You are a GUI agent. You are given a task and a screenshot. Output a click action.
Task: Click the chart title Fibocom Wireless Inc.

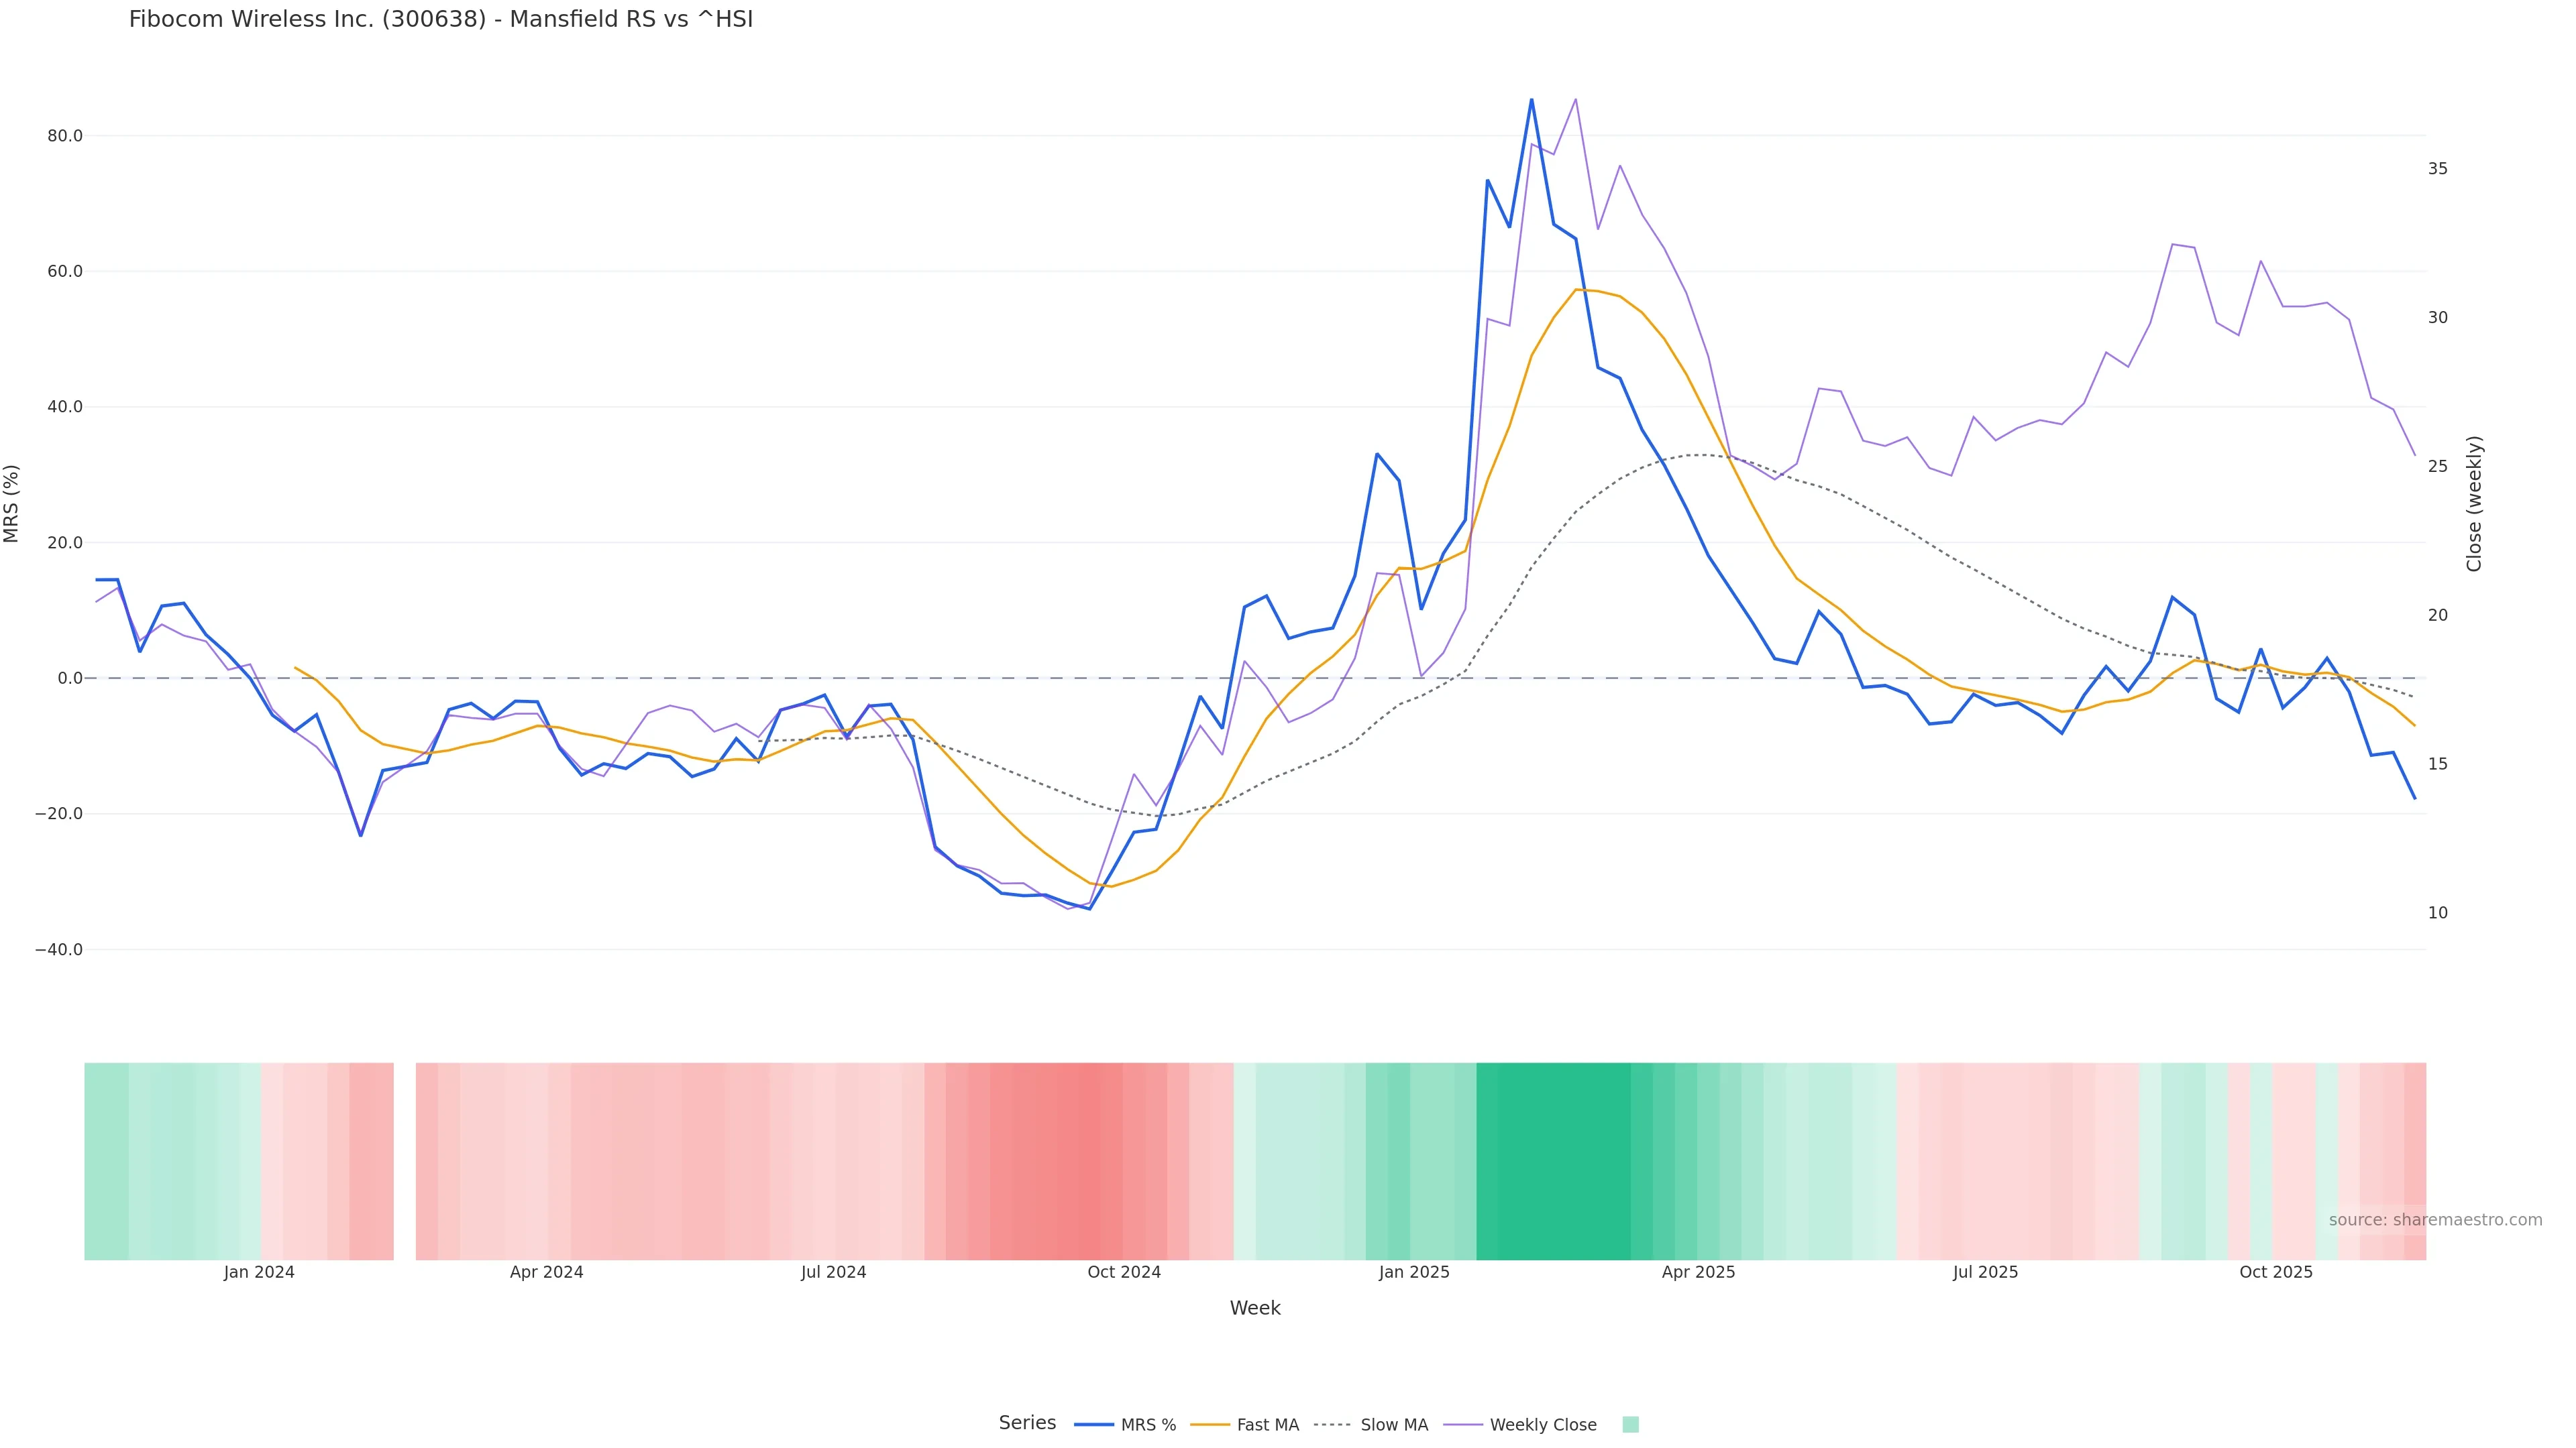(440, 19)
